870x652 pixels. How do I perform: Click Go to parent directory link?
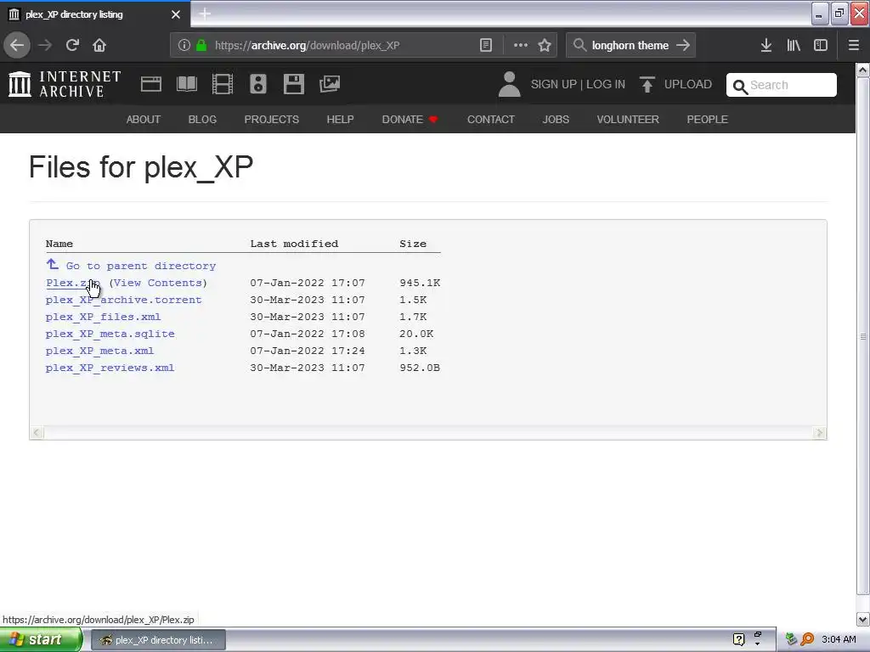(141, 266)
